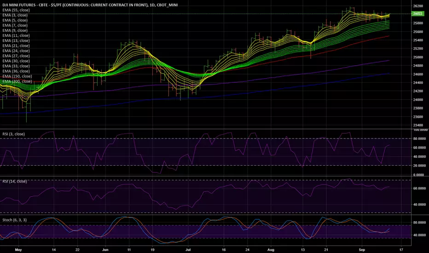The height and width of the screenshot is (253, 429).
Task: Click the 13 date label on time axis
Action: [x=302, y=250]
